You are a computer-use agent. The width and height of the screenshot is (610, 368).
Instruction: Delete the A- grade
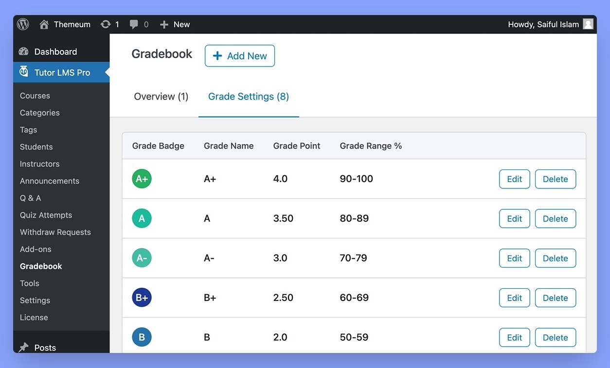point(556,258)
